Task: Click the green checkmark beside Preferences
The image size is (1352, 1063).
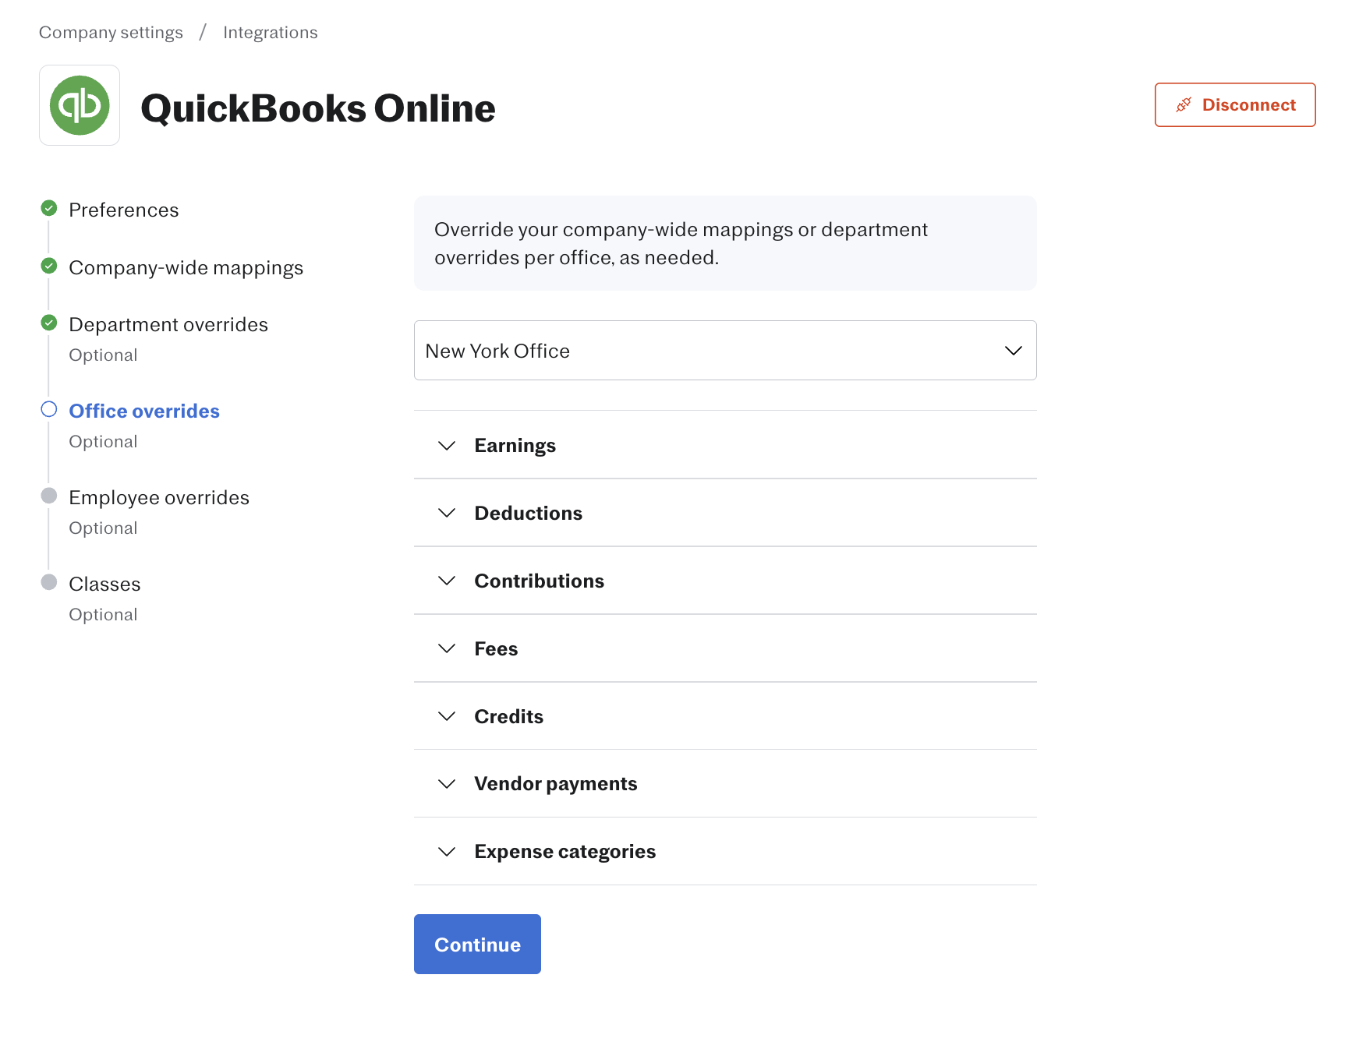Action: tap(49, 208)
